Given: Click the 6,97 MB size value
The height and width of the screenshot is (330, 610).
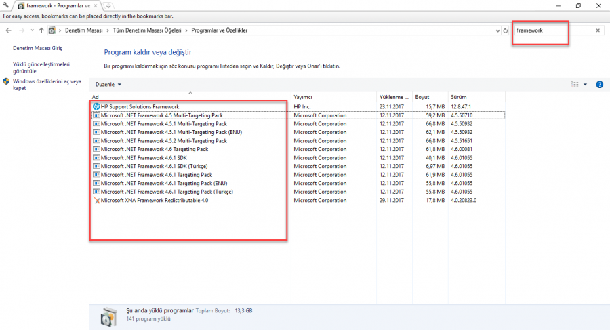Looking at the screenshot, I should pyautogui.click(x=435, y=166).
